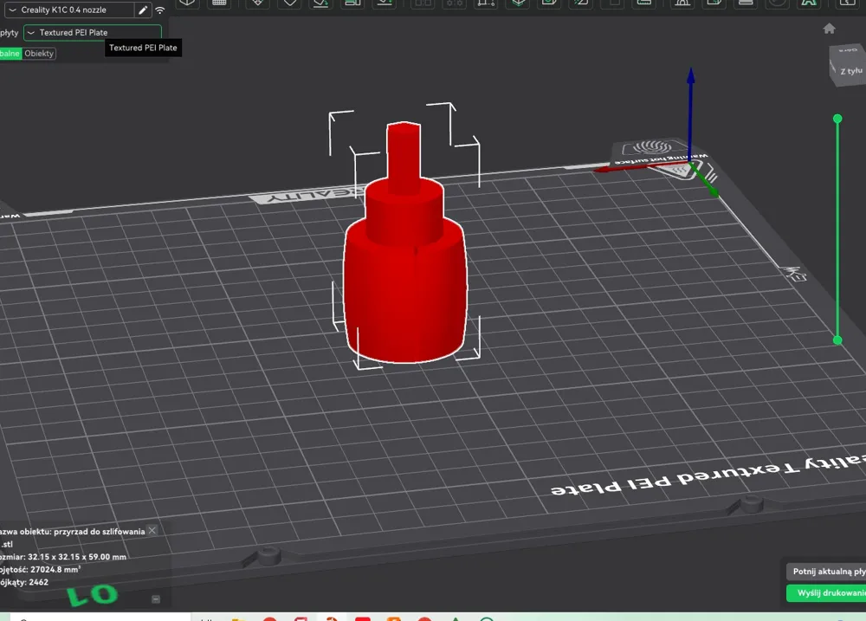Click the top handle of the green vertical slider

(x=837, y=119)
